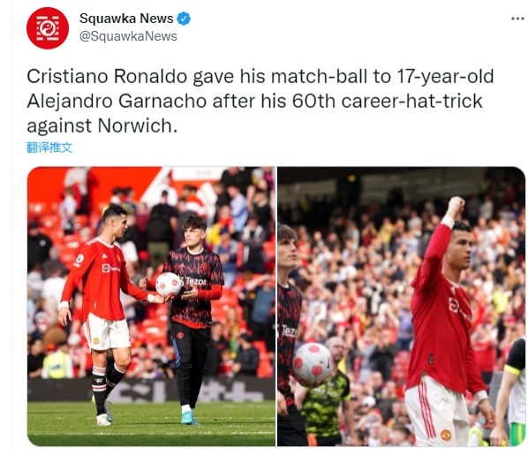Click the blue verified badge icon
This screenshot has width=528, height=449.
(x=184, y=19)
